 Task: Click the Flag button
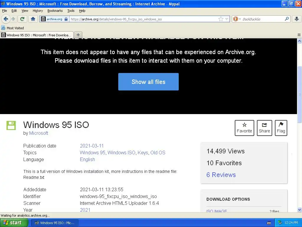(x=281, y=128)
